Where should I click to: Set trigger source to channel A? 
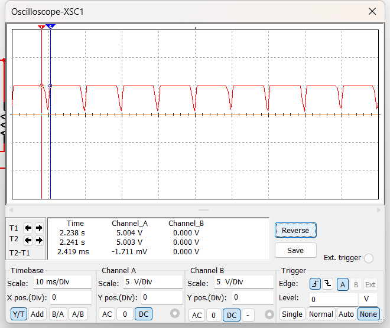point(342,284)
